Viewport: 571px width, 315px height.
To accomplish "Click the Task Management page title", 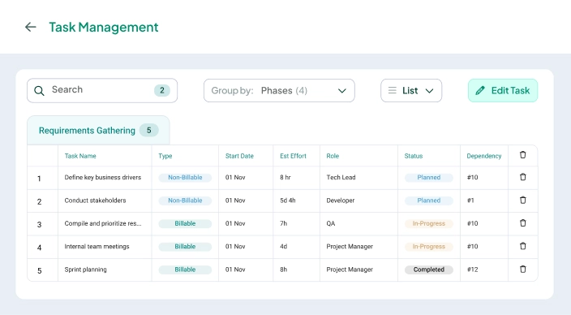I will click(104, 27).
